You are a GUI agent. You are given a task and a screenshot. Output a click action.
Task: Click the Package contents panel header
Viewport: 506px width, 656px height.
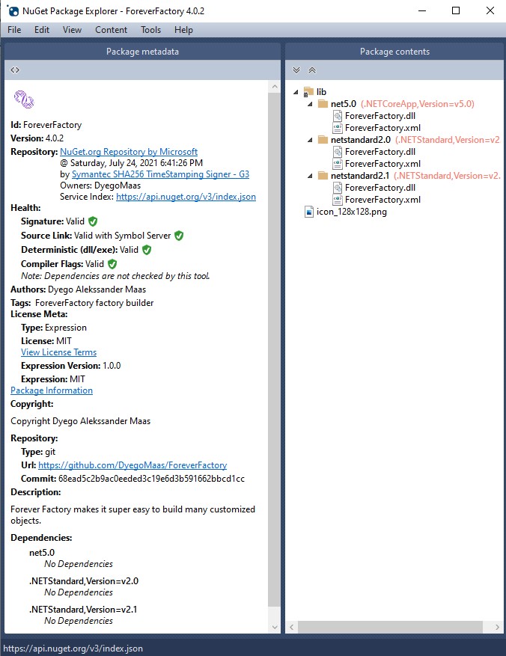coord(394,52)
